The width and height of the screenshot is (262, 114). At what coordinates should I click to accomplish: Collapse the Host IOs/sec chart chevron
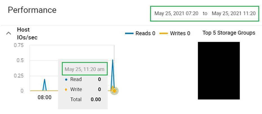9,33
